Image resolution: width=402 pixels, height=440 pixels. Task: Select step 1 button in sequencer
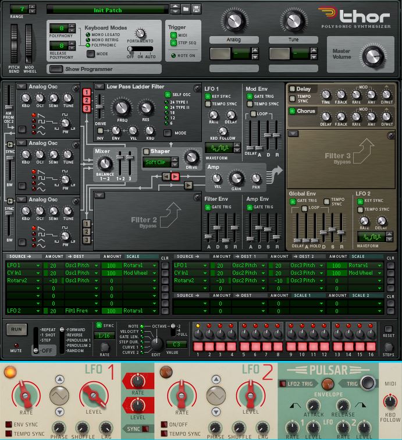198,346
